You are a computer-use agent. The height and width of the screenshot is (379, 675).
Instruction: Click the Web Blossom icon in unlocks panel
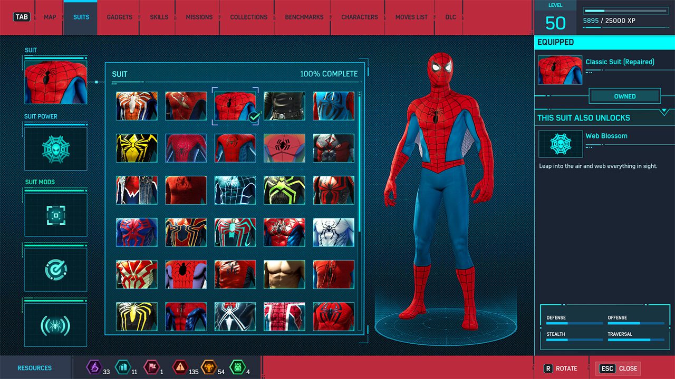tap(560, 144)
